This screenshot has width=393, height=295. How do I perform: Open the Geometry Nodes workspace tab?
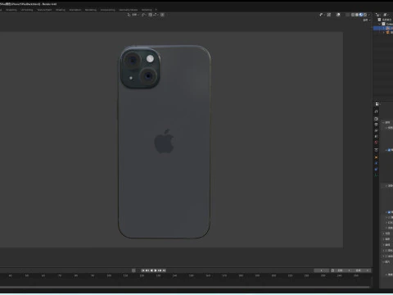[129, 10]
